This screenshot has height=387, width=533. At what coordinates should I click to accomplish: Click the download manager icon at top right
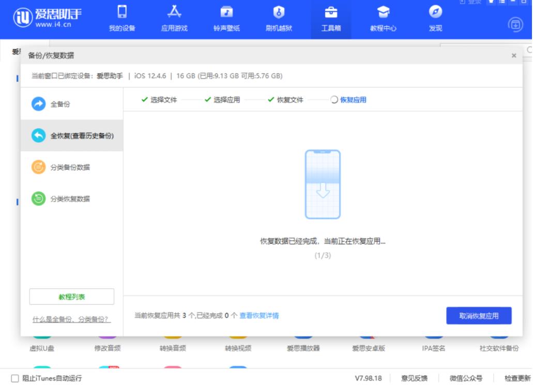[515, 24]
